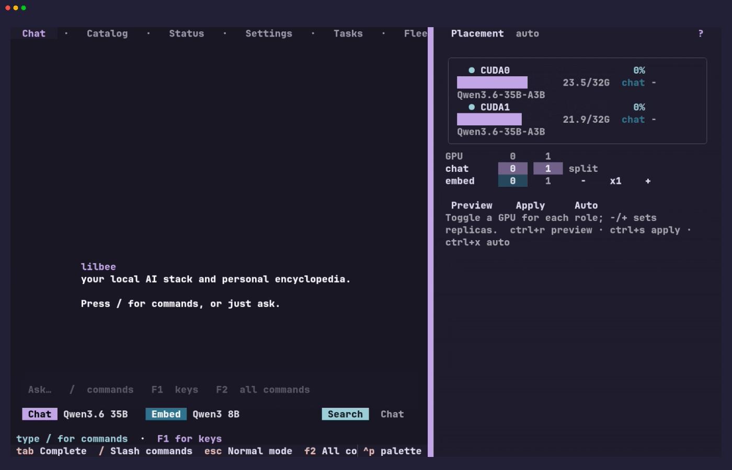Decrease embed replicas with minus
Viewport: 732px width, 470px height.
(x=584, y=181)
